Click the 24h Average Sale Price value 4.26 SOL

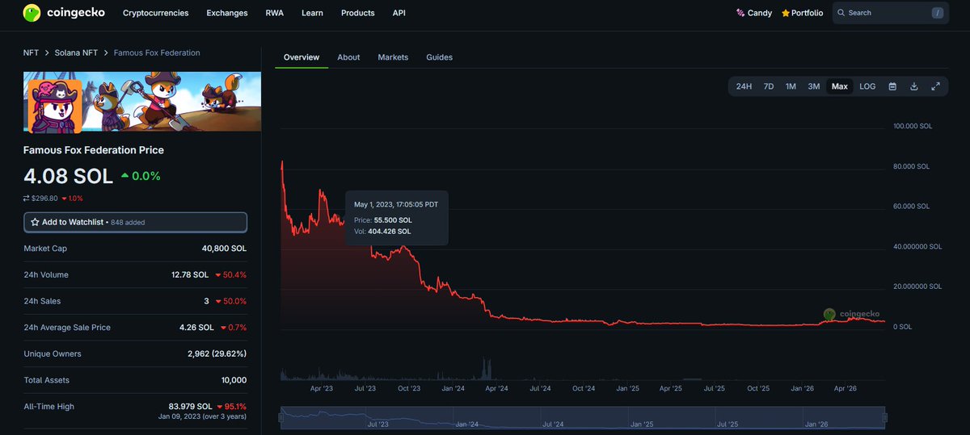[x=196, y=327]
